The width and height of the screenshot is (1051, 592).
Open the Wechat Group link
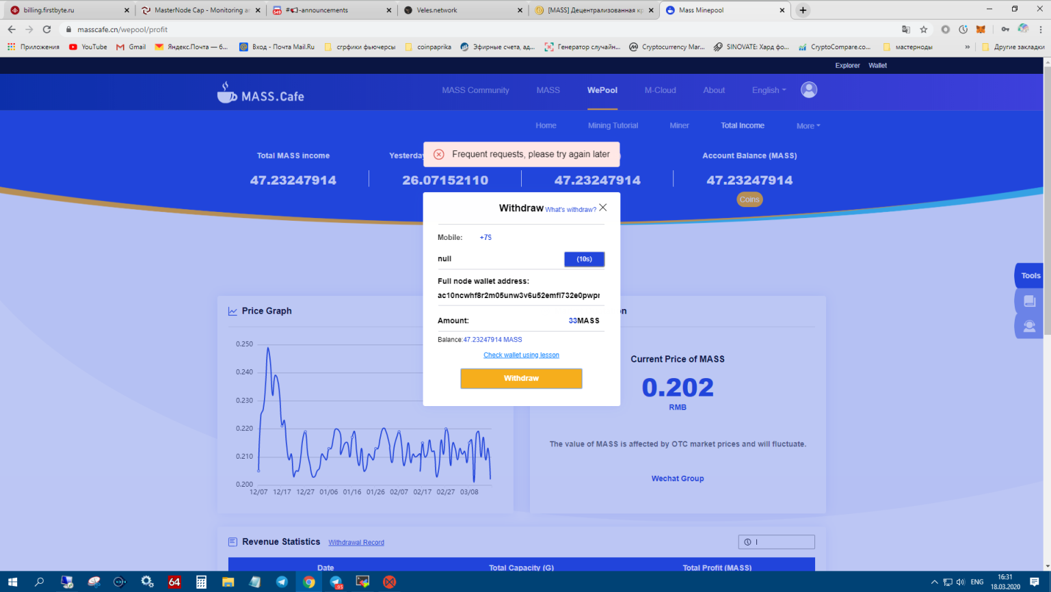(x=678, y=479)
